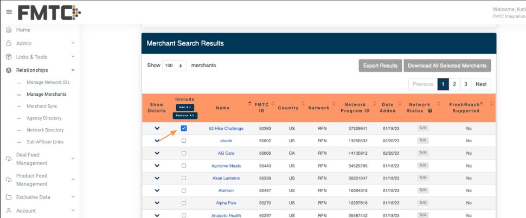Click the Exclusive Data folder icon
Image resolution: width=526 pixels, height=218 pixels.
point(9,197)
